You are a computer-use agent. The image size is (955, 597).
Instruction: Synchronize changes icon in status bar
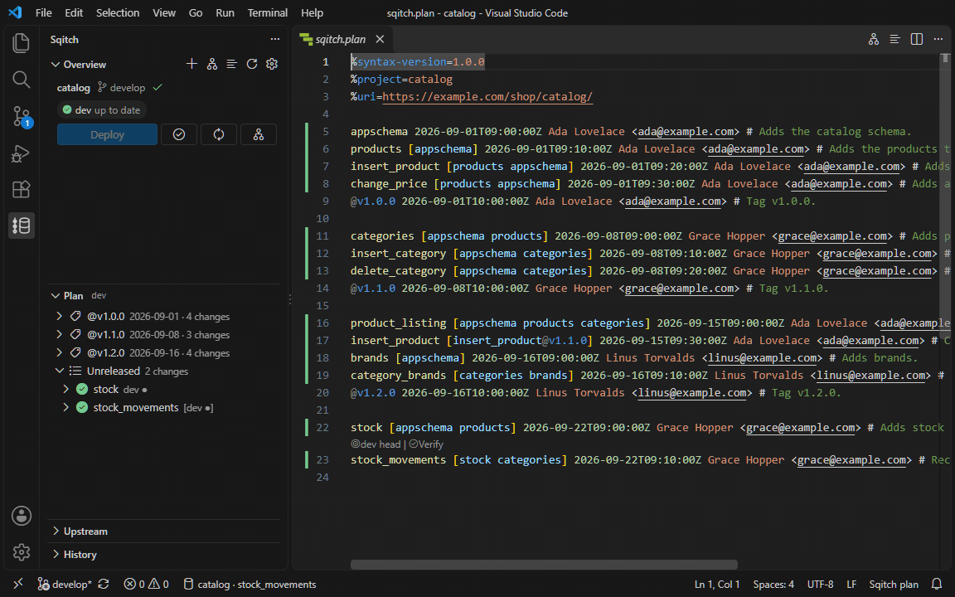[x=104, y=584]
